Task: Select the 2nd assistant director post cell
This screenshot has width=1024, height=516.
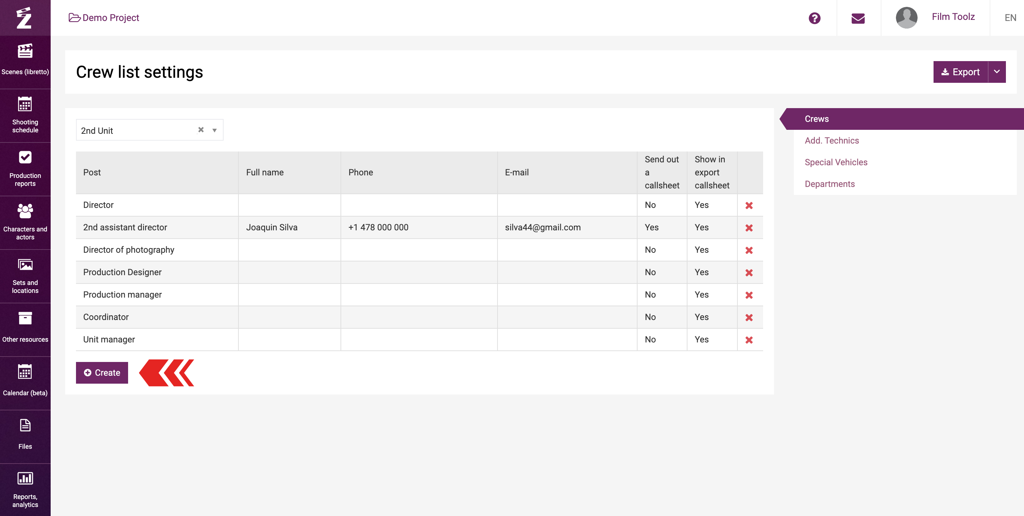Action: (x=157, y=227)
